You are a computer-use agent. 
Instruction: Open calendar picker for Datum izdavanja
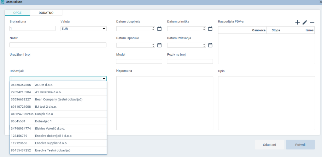pos(210,45)
